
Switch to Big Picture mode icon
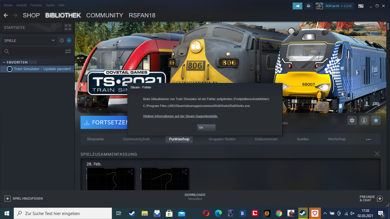(x=361, y=6)
